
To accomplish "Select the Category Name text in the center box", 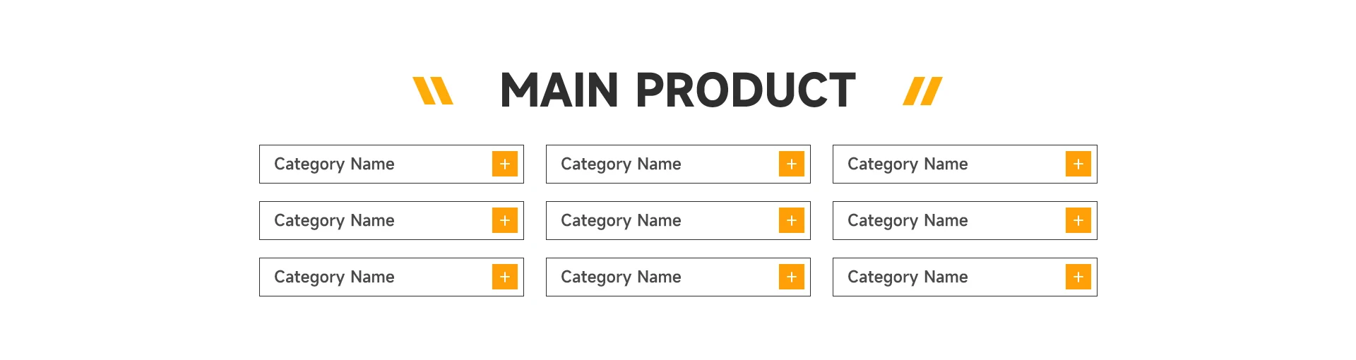I will point(621,220).
